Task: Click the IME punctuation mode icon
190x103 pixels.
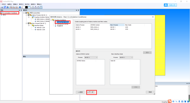Action: point(176,101)
